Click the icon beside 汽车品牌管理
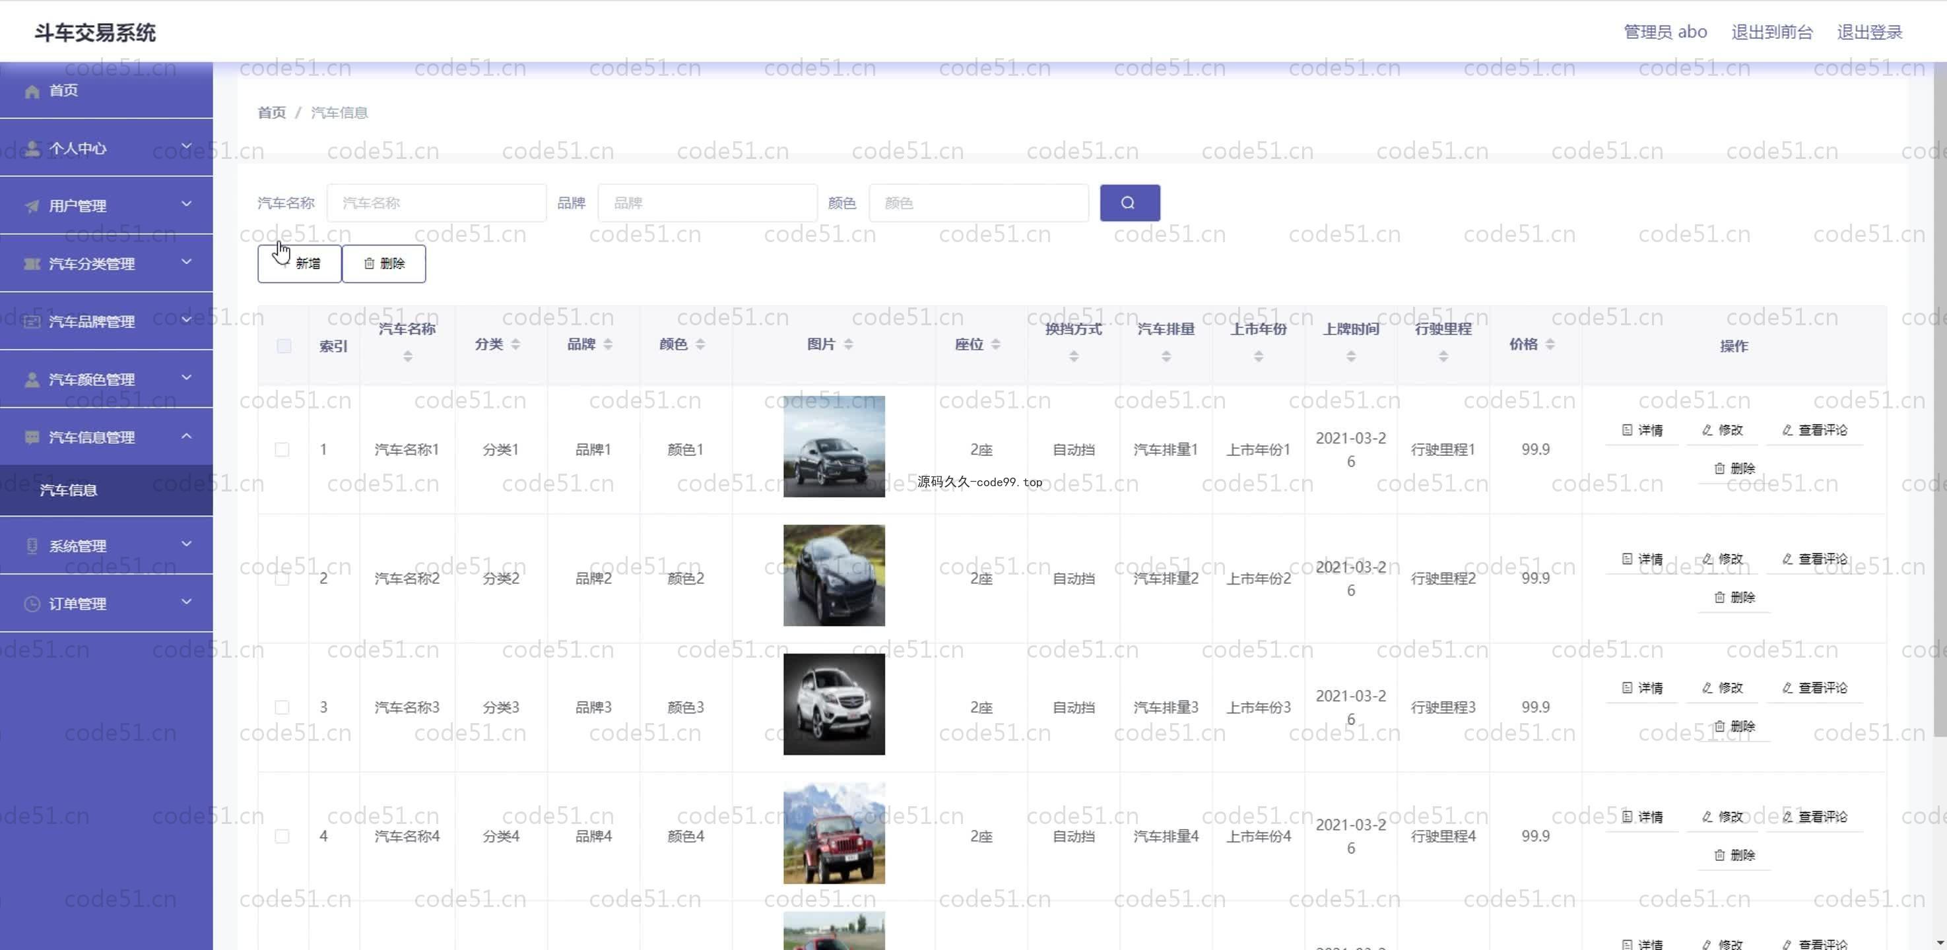The width and height of the screenshot is (1947, 950). 32,322
